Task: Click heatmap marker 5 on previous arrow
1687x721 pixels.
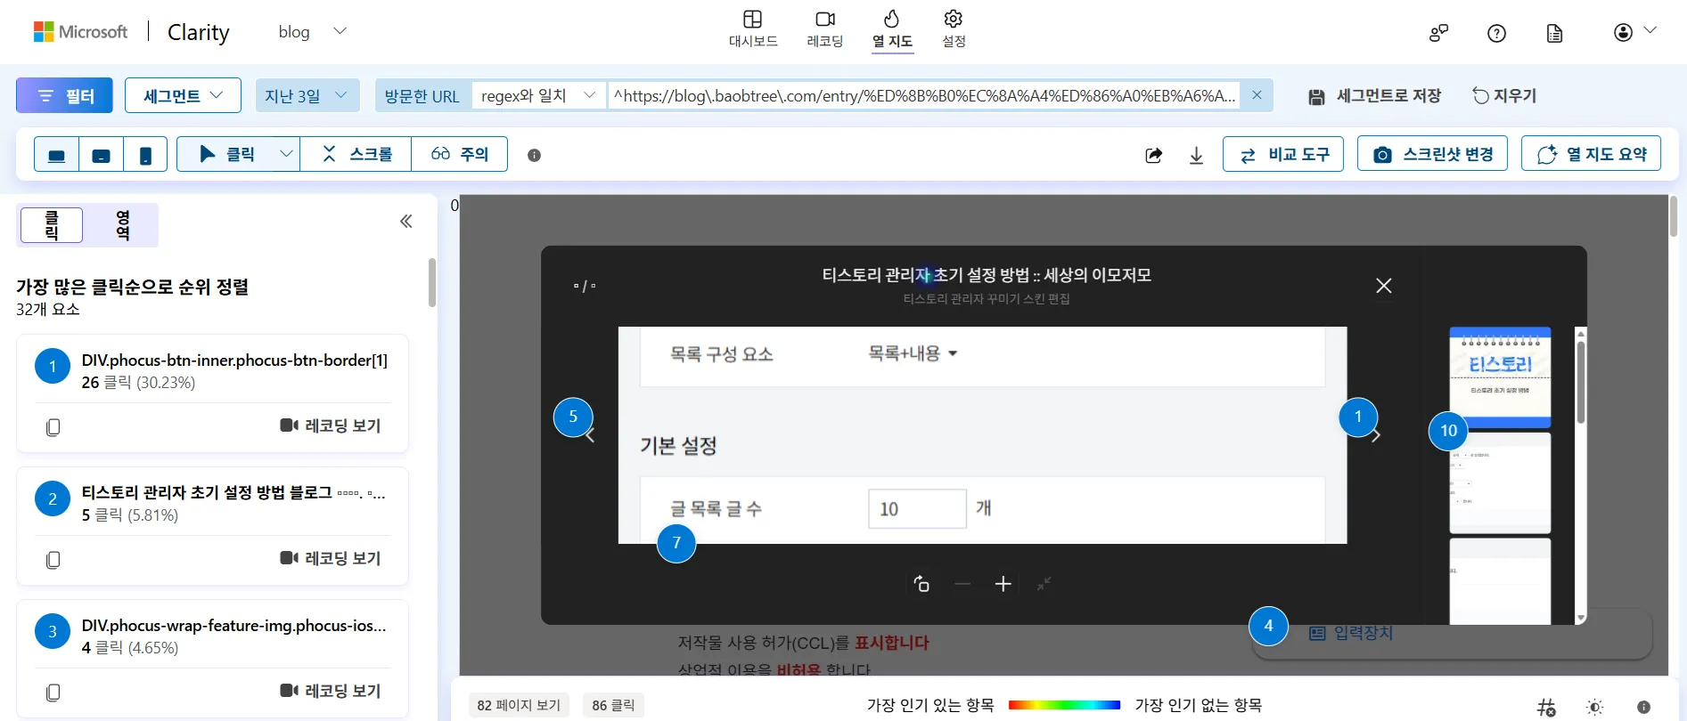Action: [573, 417]
